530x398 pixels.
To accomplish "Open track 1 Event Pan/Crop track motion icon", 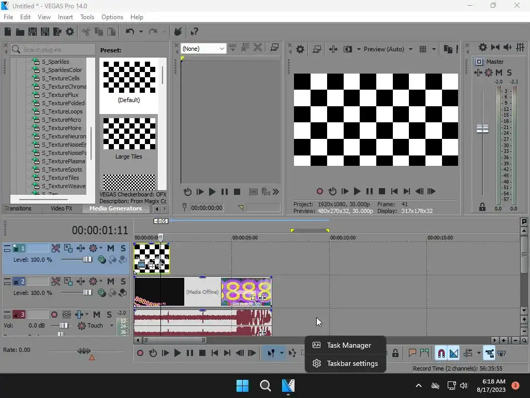I will [x=68, y=248].
